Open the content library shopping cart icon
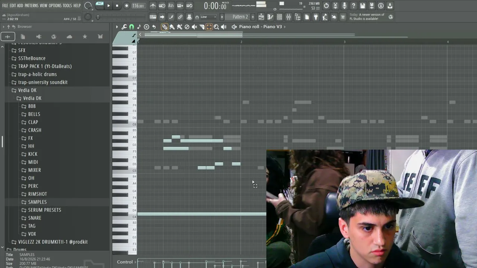Viewport: 477px width, 268px height. 342,17
